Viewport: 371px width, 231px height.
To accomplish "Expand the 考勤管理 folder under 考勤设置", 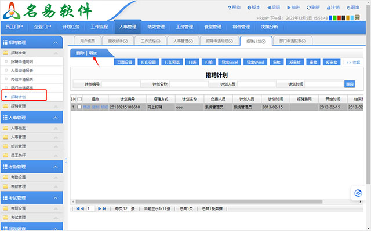I will 56,187.
